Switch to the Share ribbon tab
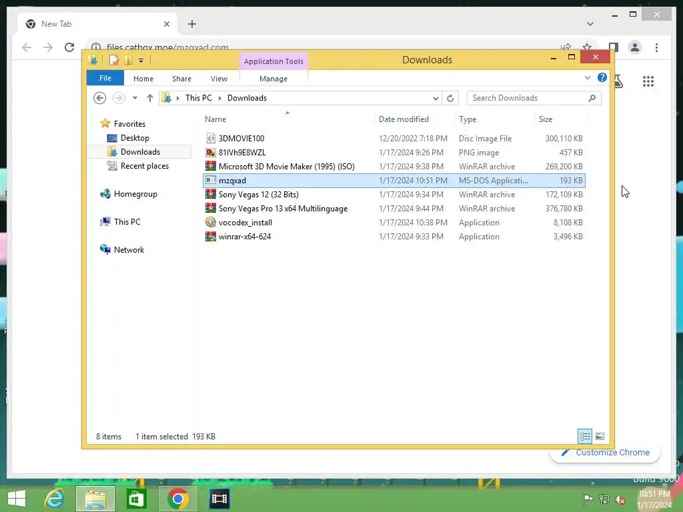Image resolution: width=683 pixels, height=512 pixels. (181, 79)
